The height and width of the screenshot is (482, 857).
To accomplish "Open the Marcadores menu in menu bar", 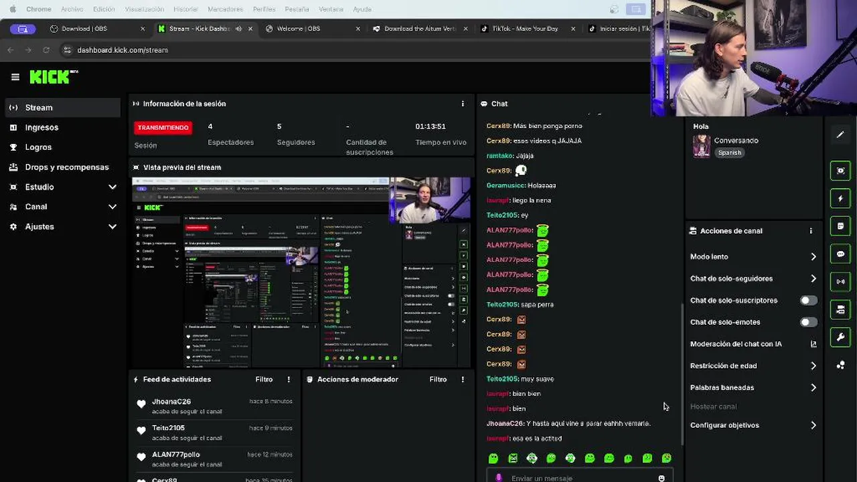I will click(225, 9).
